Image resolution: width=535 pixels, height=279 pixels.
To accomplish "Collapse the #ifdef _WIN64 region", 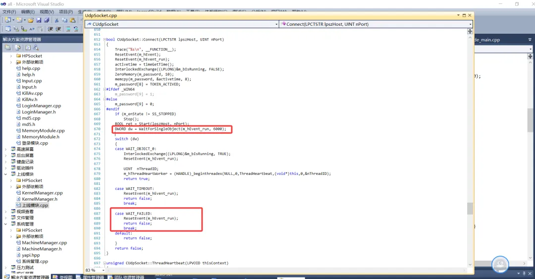I will coord(105,90).
